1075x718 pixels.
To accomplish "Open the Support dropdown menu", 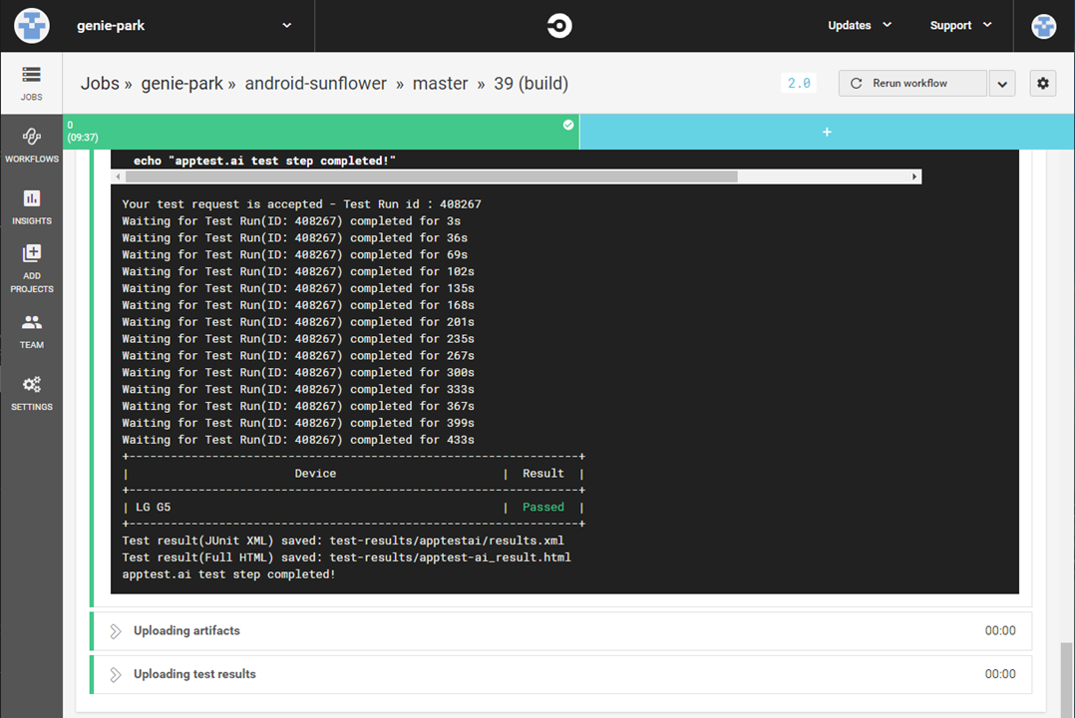I will pyautogui.click(x=960, y=25).
